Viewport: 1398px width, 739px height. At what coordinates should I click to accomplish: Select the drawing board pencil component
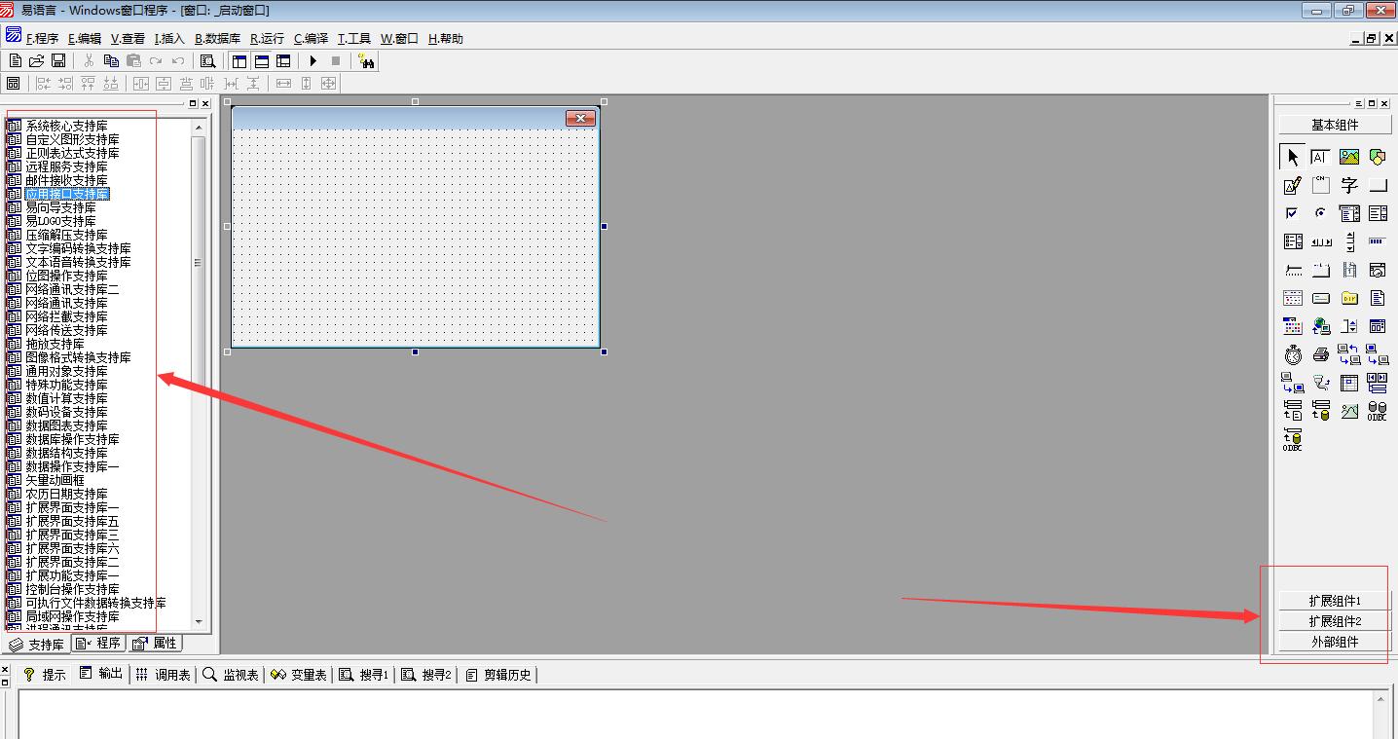1292,185
